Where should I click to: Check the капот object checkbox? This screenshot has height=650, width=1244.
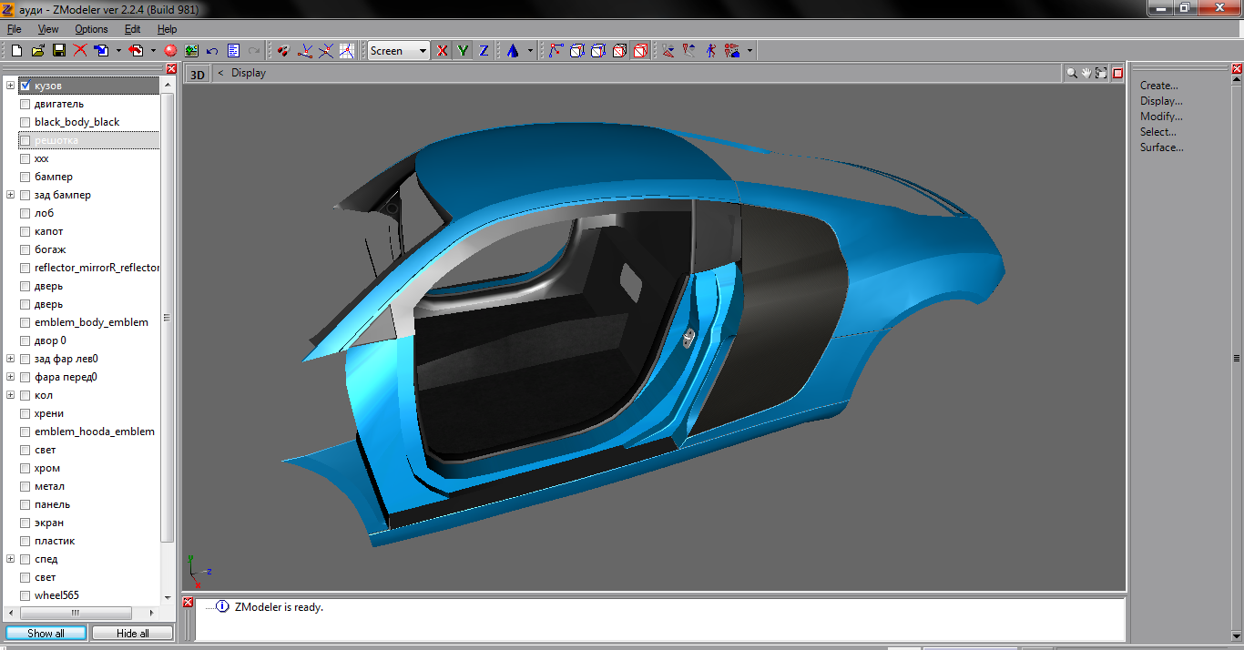(x=25, y=231)
